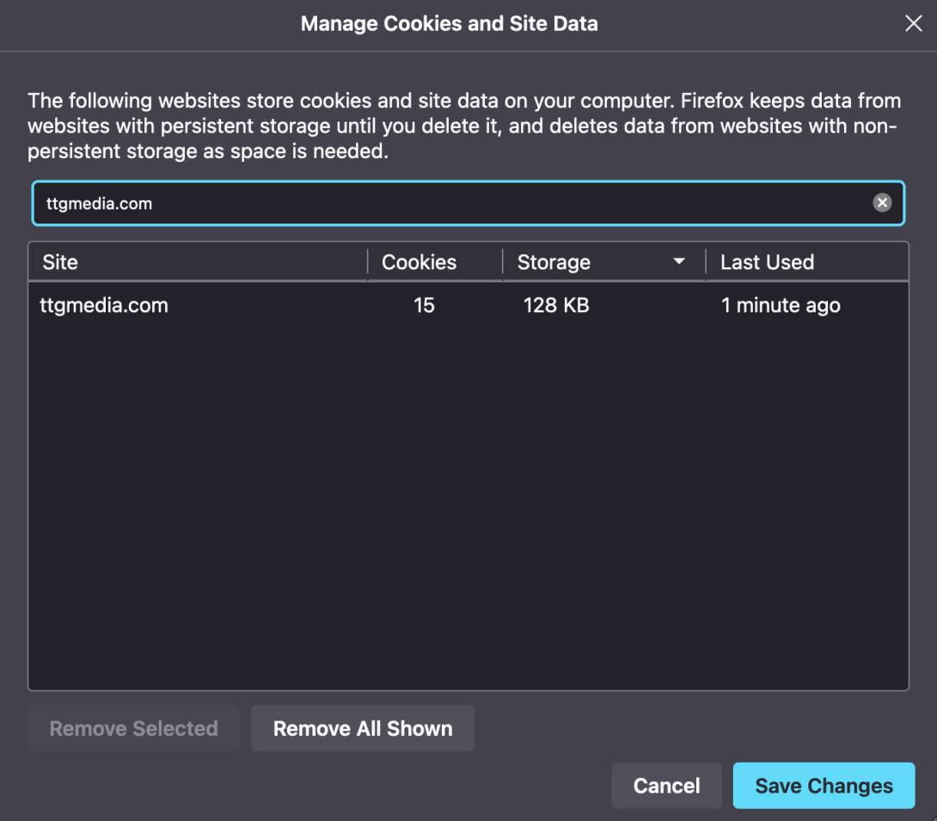Click the Save Changes button

click(823, 785)
